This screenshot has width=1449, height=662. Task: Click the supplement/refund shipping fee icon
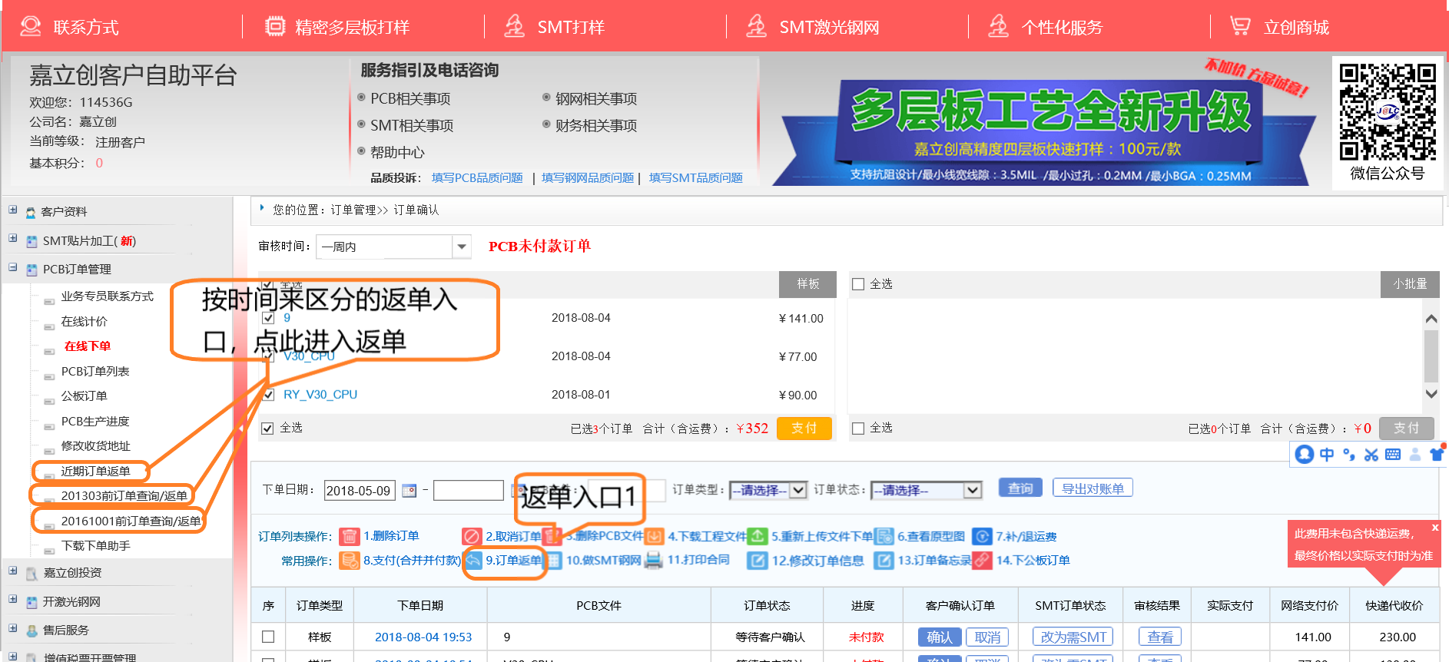point(982,536)
